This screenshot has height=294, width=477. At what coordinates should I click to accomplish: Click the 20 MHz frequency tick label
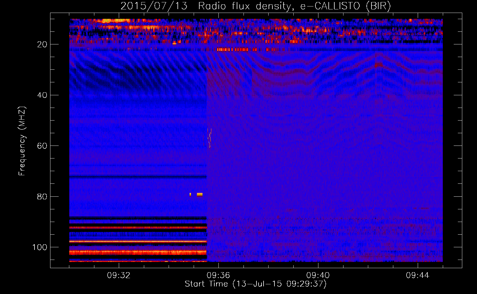click(42, 44)
